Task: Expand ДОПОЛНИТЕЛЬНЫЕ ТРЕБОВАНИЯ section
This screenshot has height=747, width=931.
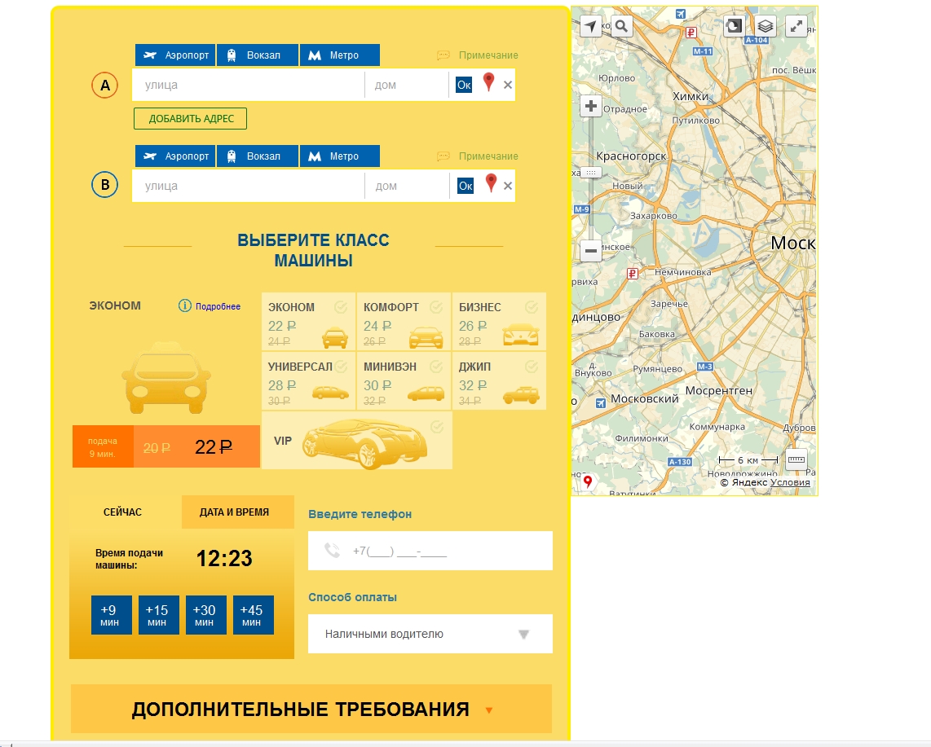Action: (x=311, y=709)
